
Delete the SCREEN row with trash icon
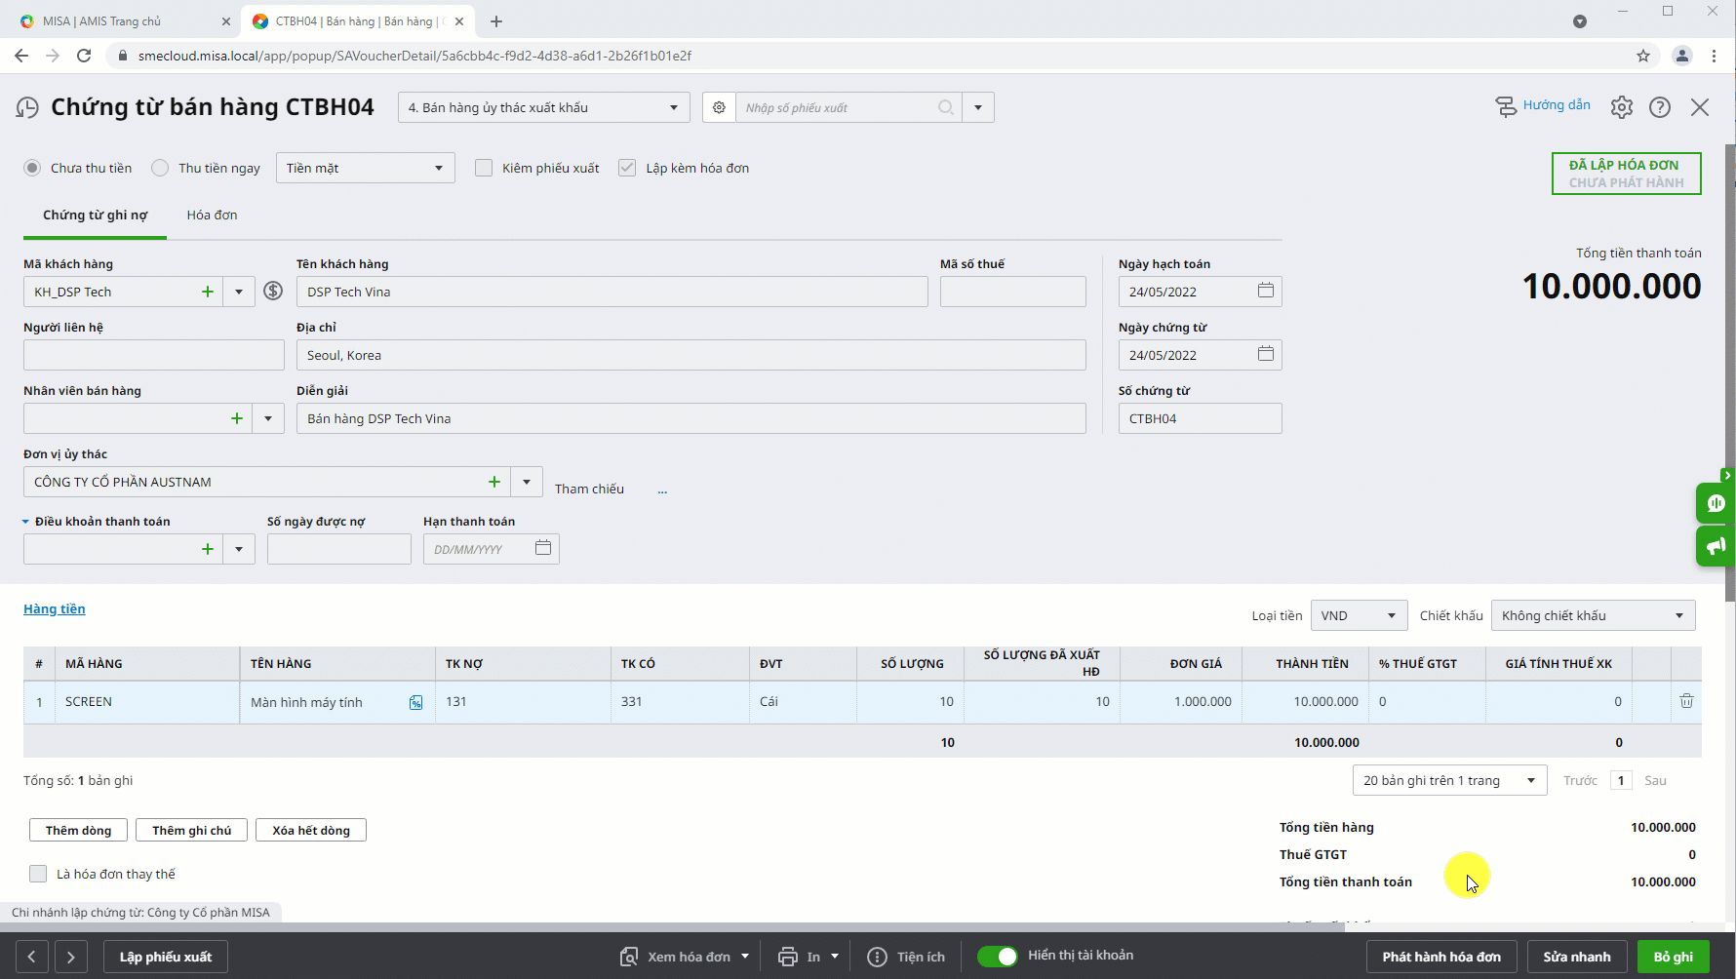(x=1686, y=701)
